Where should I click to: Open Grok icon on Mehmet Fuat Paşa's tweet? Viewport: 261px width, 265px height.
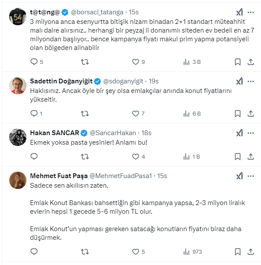coord(239,176)
